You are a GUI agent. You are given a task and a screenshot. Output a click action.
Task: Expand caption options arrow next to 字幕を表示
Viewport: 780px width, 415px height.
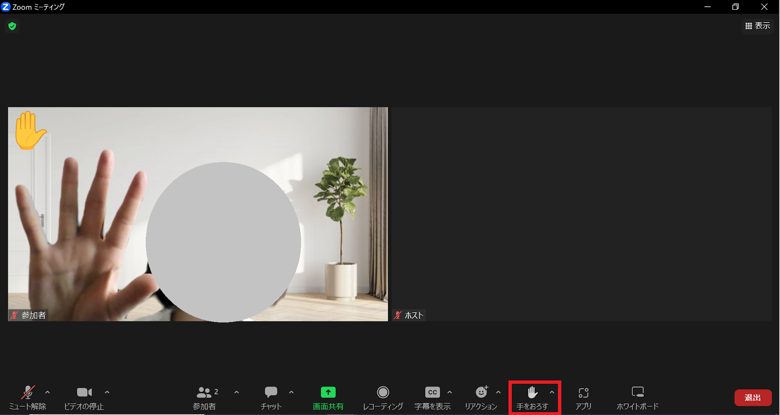[x=449, y=392]
